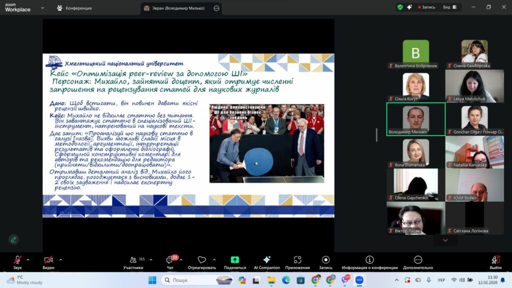Open Информация о конференции
This screenshot has width=512, height=288.
pyautogui.click(x=369, y=260)
